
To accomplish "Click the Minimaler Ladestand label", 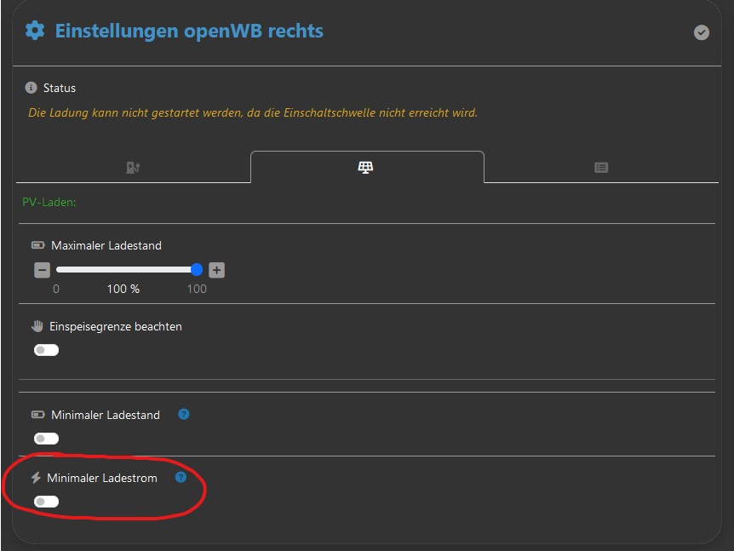I will [106, 415].
